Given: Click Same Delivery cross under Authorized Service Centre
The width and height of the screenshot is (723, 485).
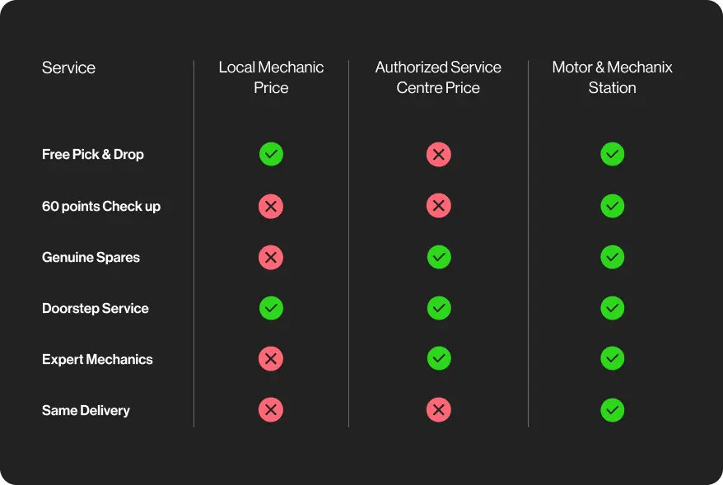Looking at the screenshot, I should click(x=438, y=410).
